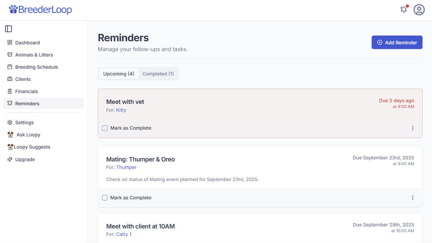This screenshot has height=243, width=432.
Task: Mark 'Meet with vet' as complete
Action: coord(105,128)
